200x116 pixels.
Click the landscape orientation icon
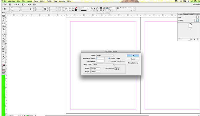point(118,69)
